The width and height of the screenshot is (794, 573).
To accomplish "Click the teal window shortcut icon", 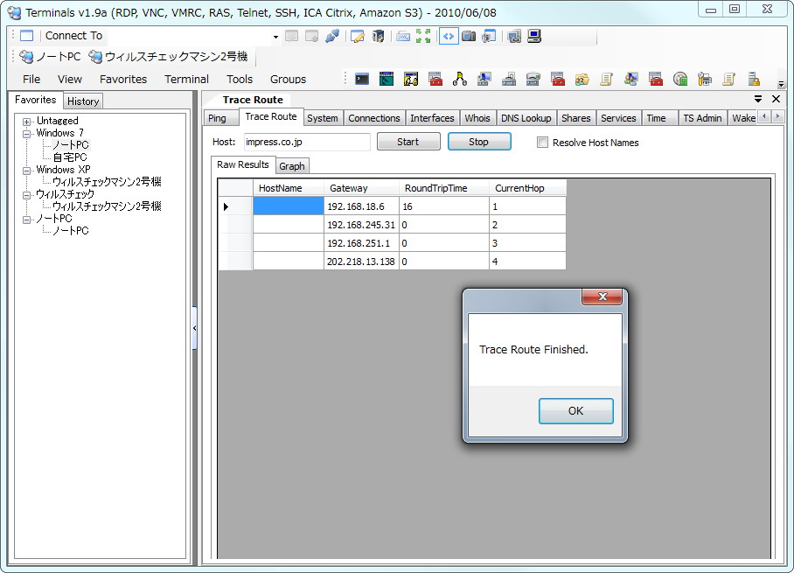I will coord(387,79).
